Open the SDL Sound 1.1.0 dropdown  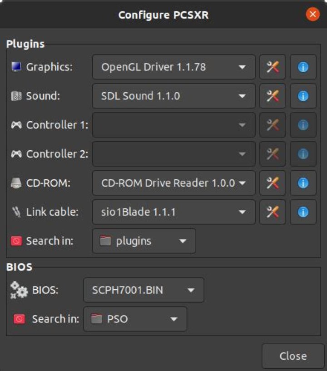pyautogui.click(x=174, y=96)
